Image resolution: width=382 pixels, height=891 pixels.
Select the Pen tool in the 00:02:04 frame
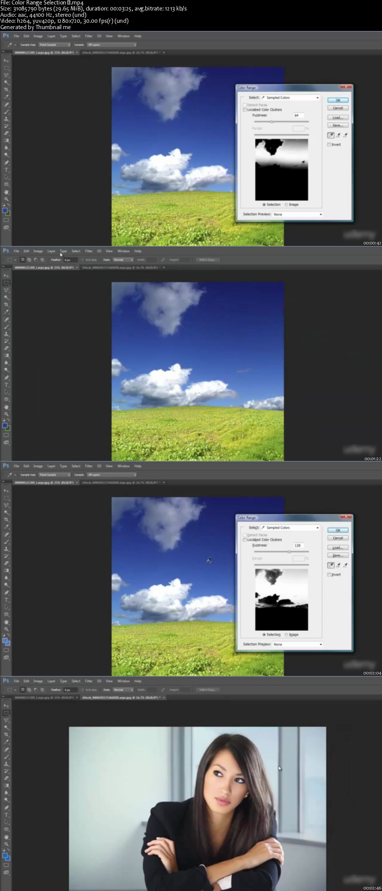pos(6,592)
